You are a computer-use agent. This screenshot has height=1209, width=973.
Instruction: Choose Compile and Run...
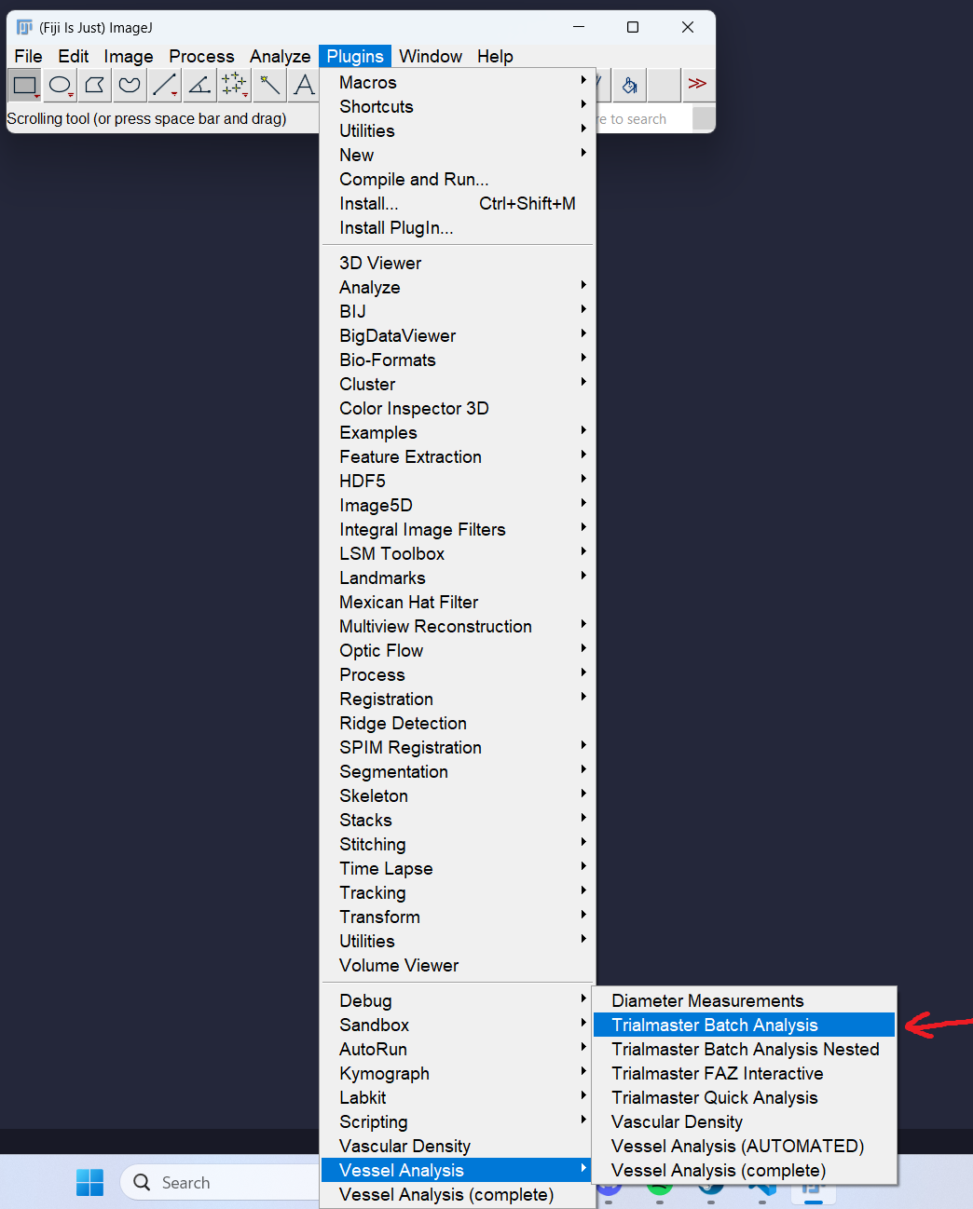(x=458, y=179)
